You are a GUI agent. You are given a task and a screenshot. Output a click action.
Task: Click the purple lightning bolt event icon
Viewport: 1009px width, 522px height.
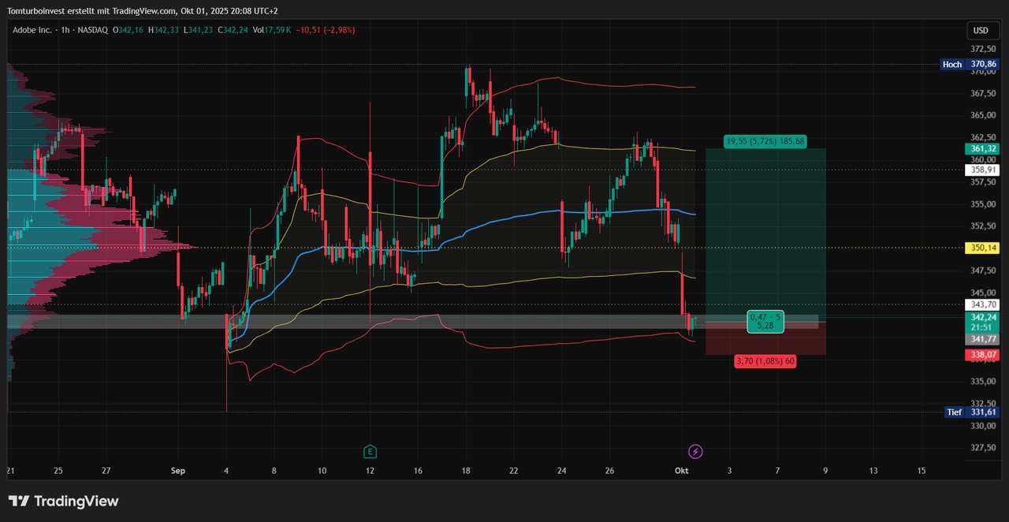pyautogui.click(x=695, y=452)
